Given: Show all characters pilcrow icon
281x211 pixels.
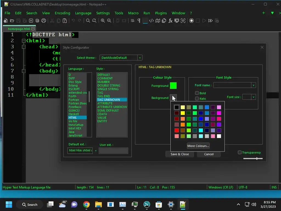Looking at the screenshot, I should click(139, 21).
